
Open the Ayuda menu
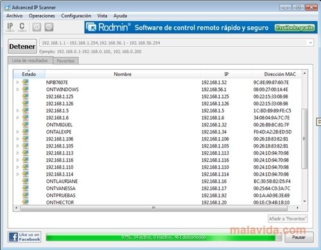pyautogui.click(x=120, y=16)
